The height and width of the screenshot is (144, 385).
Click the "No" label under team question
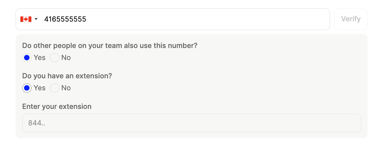(66, 58)
